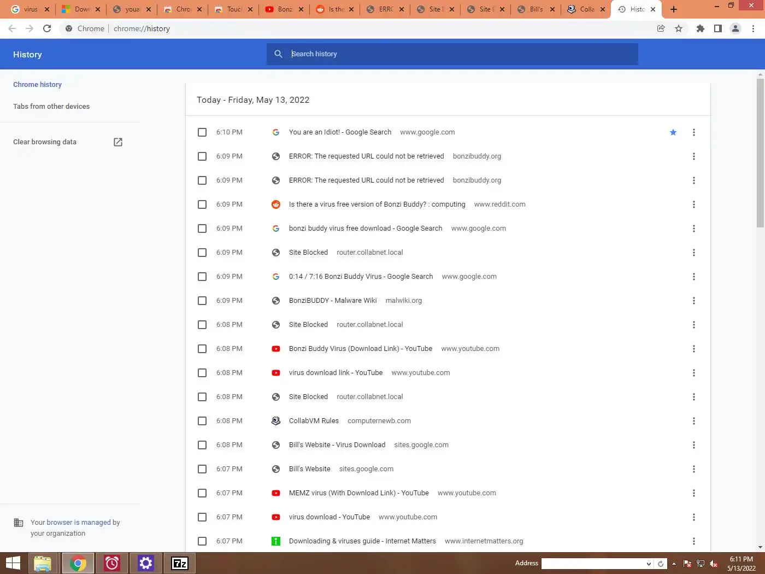Screen dimensions: 765x574
Task: Click the back navigation arrow
Action: (12, 28)
